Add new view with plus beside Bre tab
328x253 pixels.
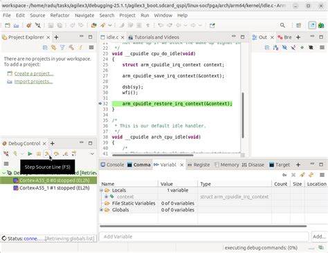(298, 37)
